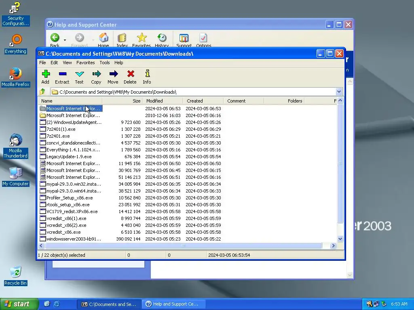Viewport: 414px width, 310px height.
Task: Open the Favorites menu
Action: tap(86, 63)
